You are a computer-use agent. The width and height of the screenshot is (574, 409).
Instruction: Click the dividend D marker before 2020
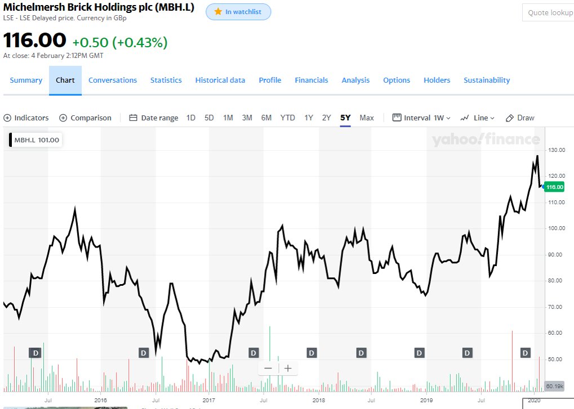click(x=526, y=353)
